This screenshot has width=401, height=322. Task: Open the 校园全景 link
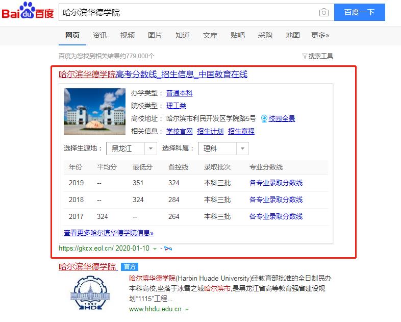282,118
